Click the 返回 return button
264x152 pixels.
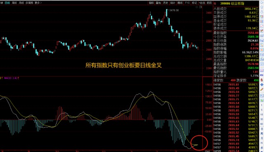209,3
